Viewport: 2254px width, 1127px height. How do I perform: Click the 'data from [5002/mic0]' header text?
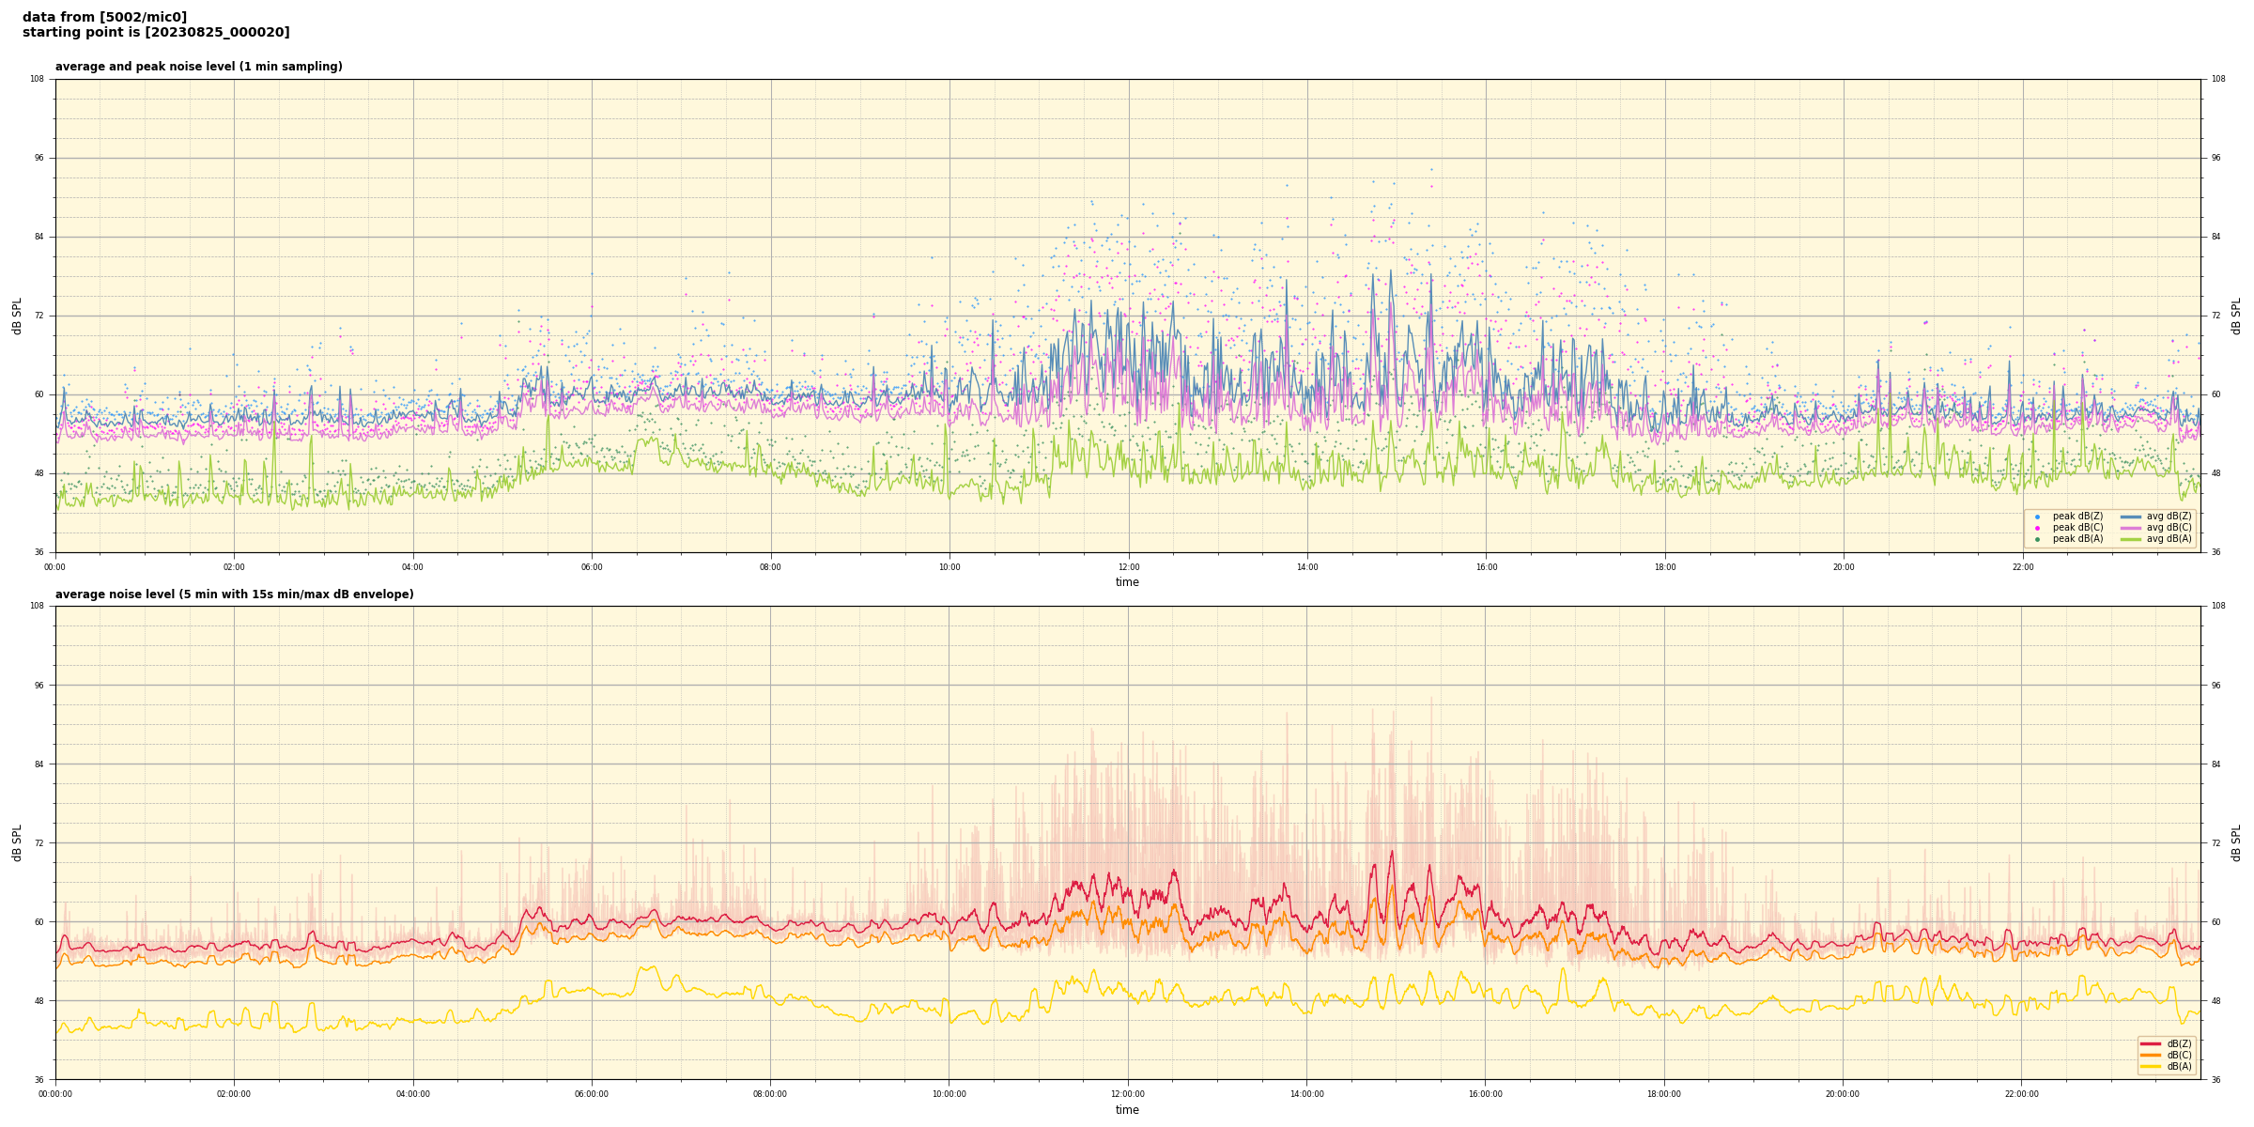coord(104,17)
